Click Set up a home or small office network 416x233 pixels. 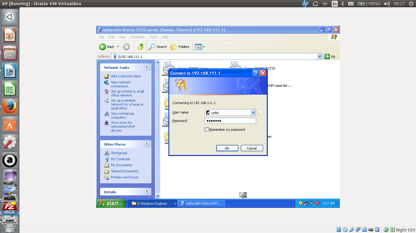[x=127, y=93]
